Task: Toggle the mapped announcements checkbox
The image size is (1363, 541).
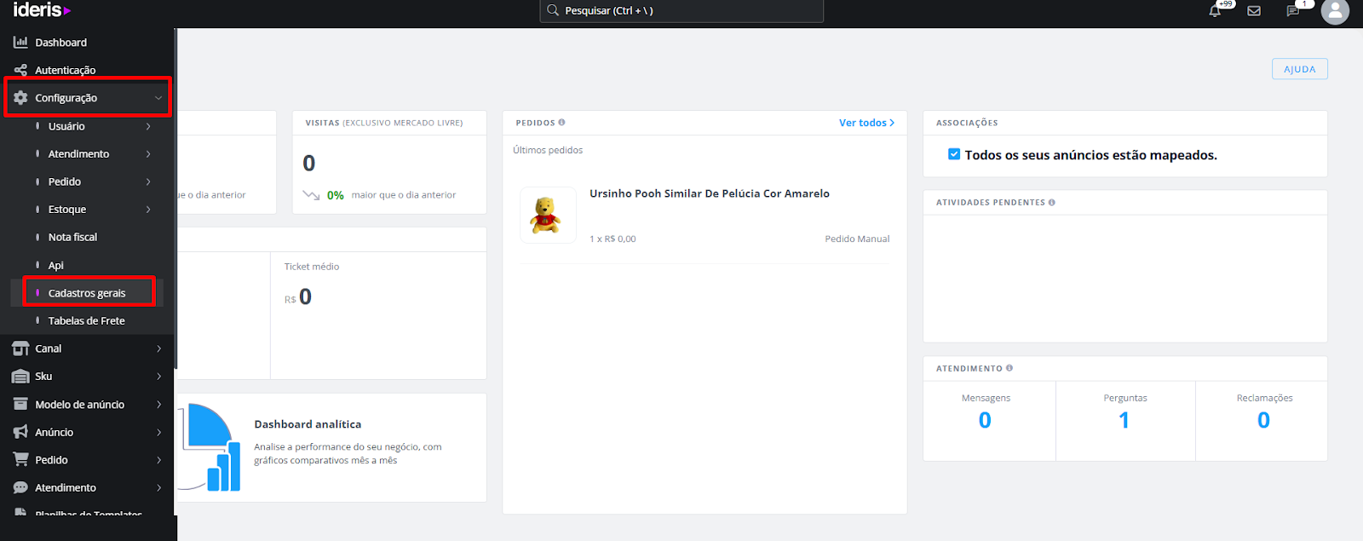Action: click(x=954, y=154)
